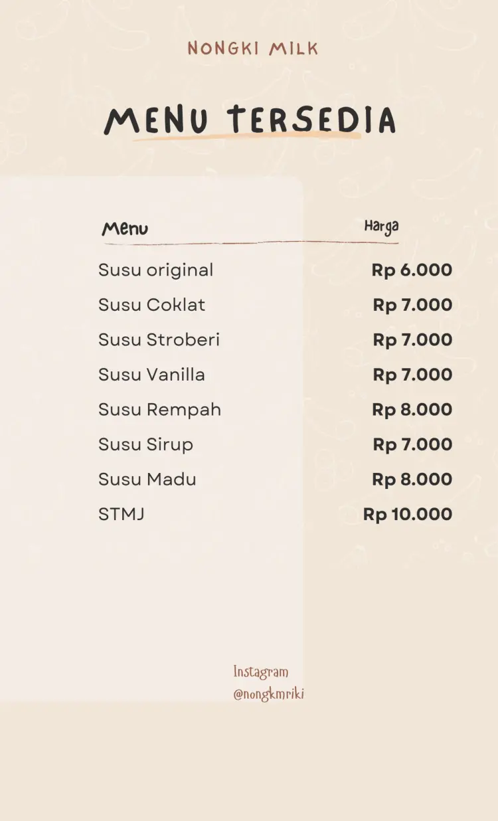The height and width of the screenshot is (821, 498).
Task: Click the Susu Rempah item
Action: click(159, 410)
